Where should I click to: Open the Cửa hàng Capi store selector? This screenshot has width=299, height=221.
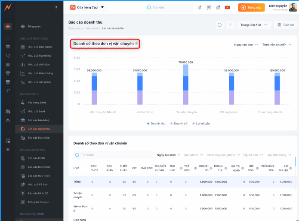pos(87,7)
